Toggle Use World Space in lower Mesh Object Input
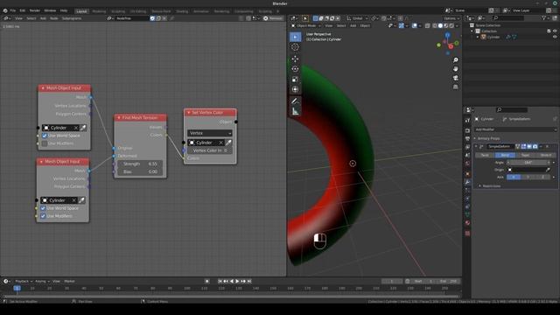The height and width of the screenshot is (315, 560). (x=43, y=208)
